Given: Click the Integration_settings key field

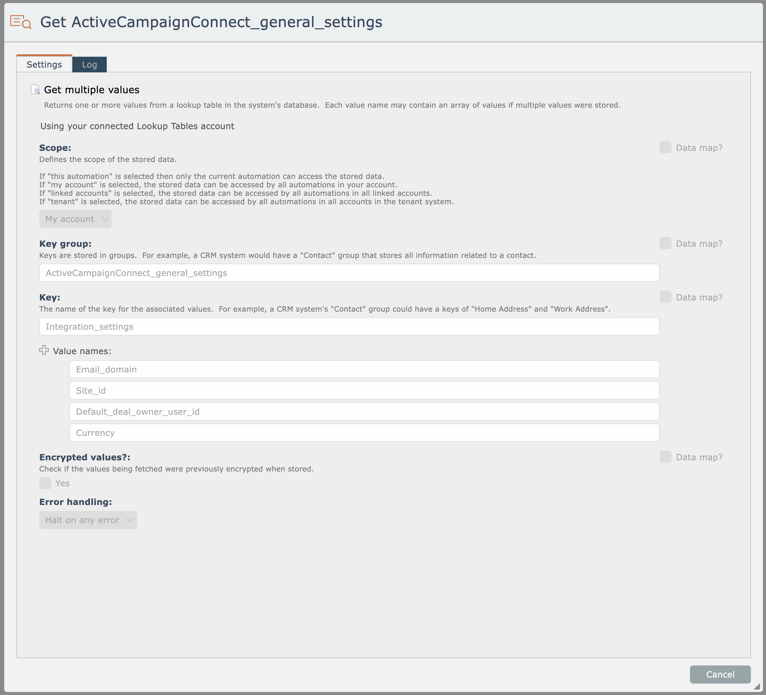Looking at the screenshot, I should [x=349, y=326].
